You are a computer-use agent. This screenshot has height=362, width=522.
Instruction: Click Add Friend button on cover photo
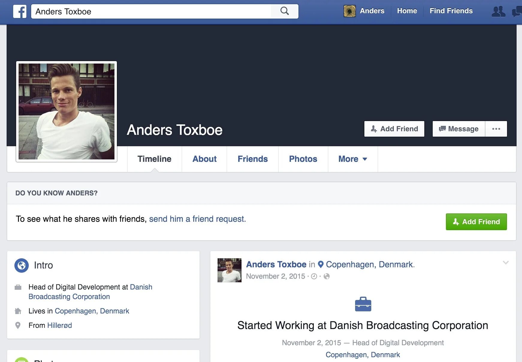(x=394, y=129)
